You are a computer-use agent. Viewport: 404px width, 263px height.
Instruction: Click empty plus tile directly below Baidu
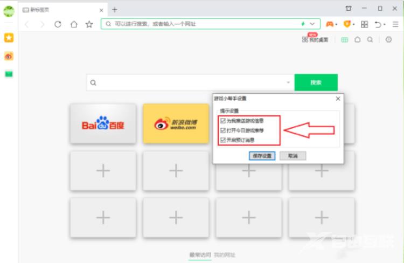103,171
